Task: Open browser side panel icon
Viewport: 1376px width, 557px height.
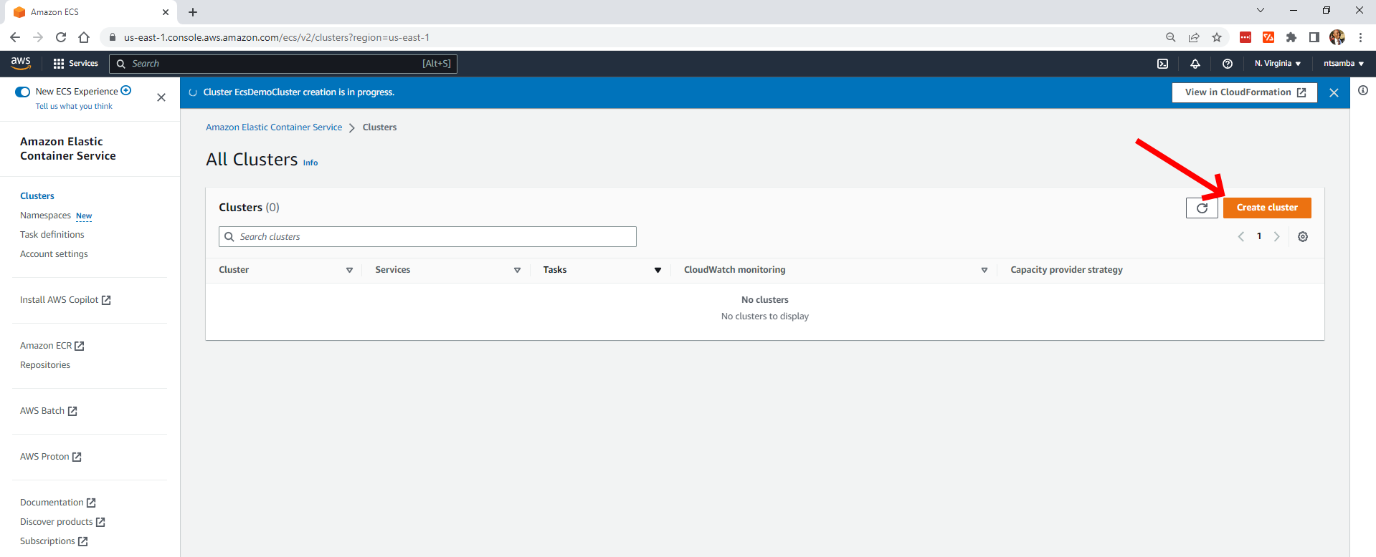Action: 1314,37
